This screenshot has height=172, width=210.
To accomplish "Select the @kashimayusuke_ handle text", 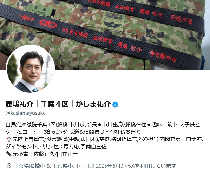I will [27, 113].
